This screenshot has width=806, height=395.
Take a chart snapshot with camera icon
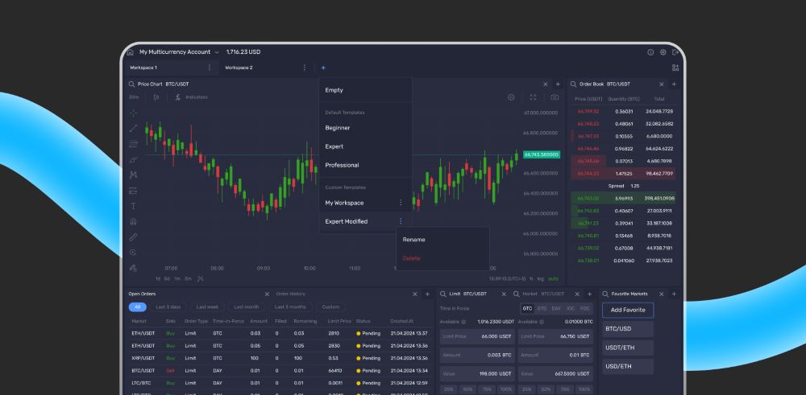pyautogui.click(x=555, y=97)
